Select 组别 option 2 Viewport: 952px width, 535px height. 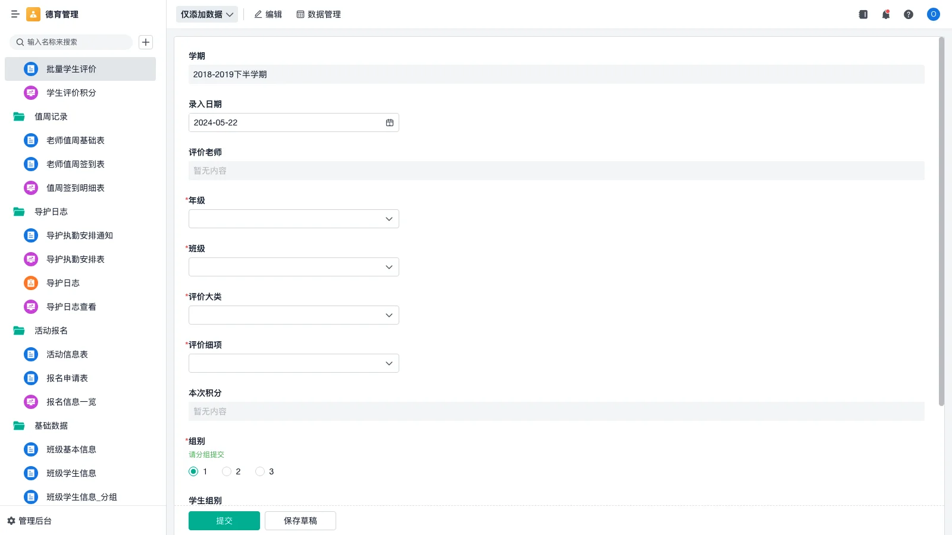click(227, 471)
